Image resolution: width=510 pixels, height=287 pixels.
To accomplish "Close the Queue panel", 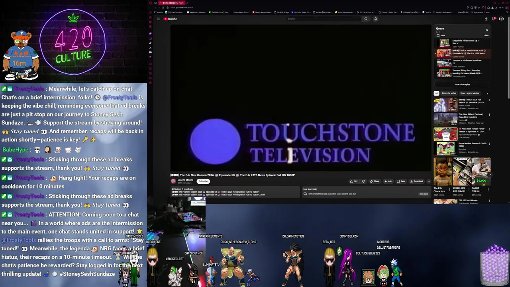I will (x=486, y=29).
